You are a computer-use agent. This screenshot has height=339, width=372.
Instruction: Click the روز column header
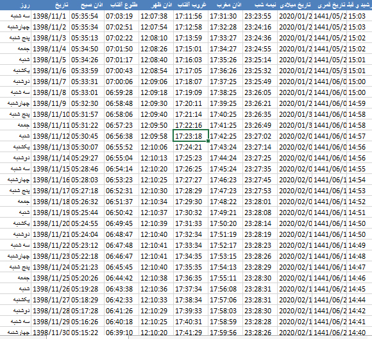15,4
